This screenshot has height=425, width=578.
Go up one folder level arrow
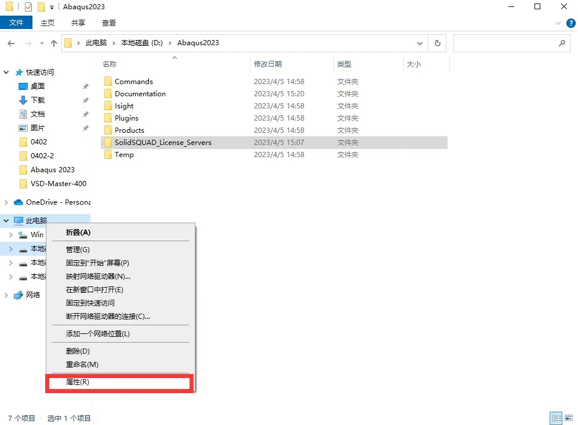54,43
